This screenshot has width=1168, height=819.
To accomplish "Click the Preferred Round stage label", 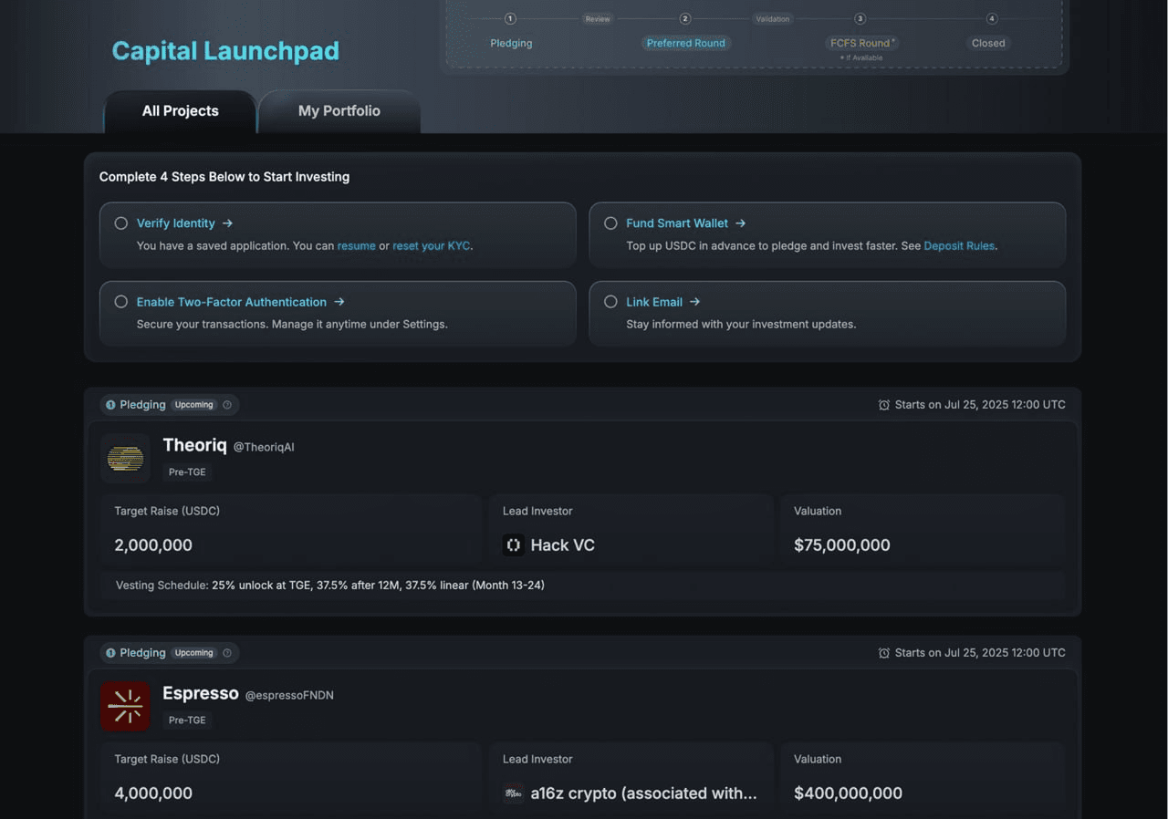I will click(686, 43).
